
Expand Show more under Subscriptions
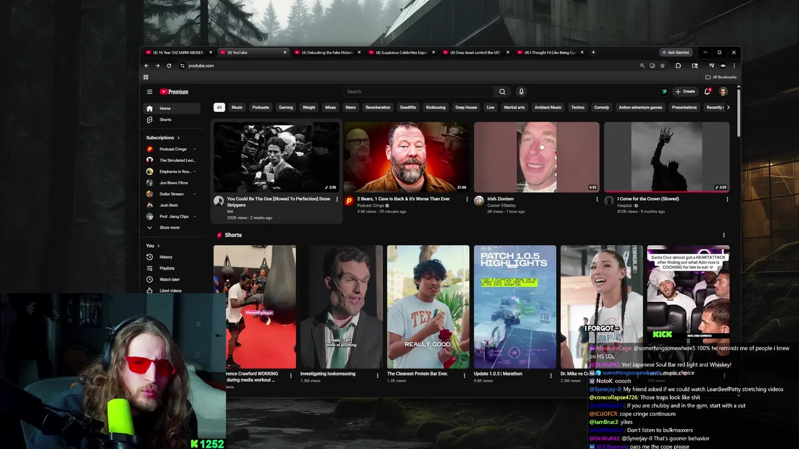[172, 228]
